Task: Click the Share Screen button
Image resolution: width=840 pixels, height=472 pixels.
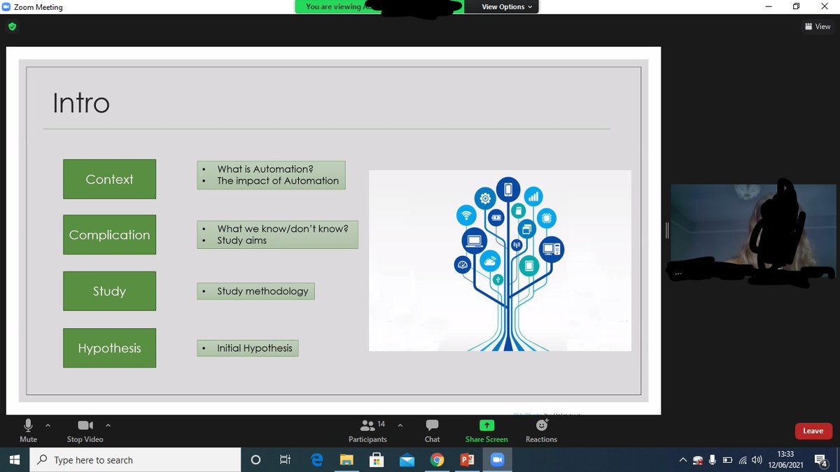Action: click(486, 430)
